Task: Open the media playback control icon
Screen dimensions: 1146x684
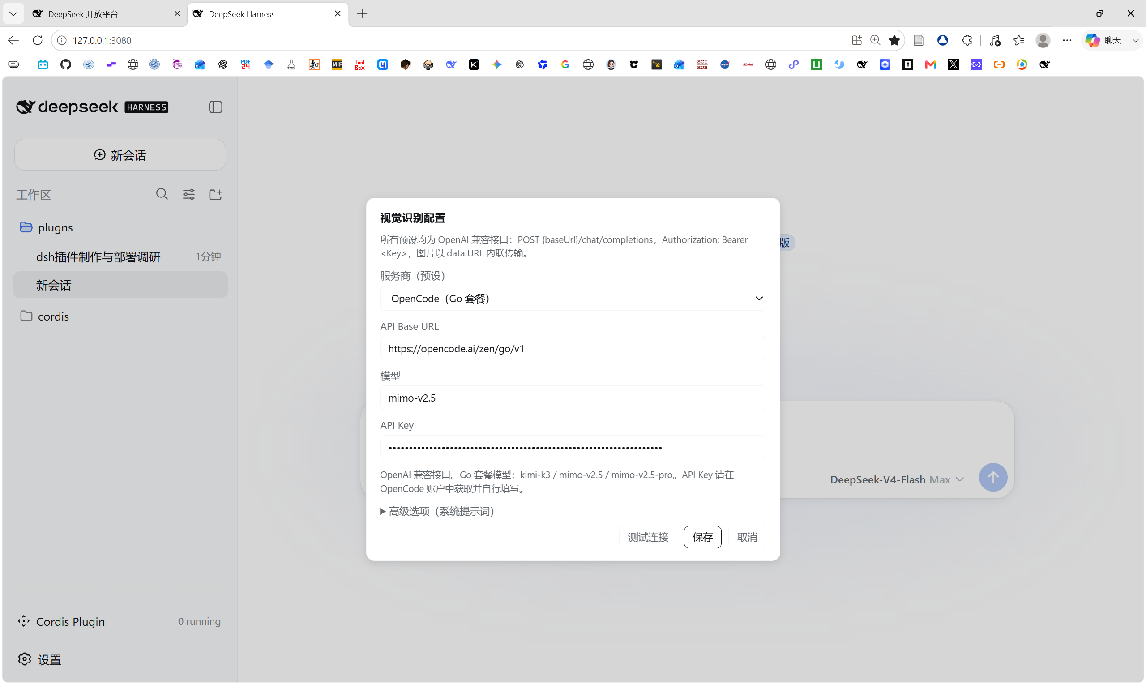Action: point(995,41)
